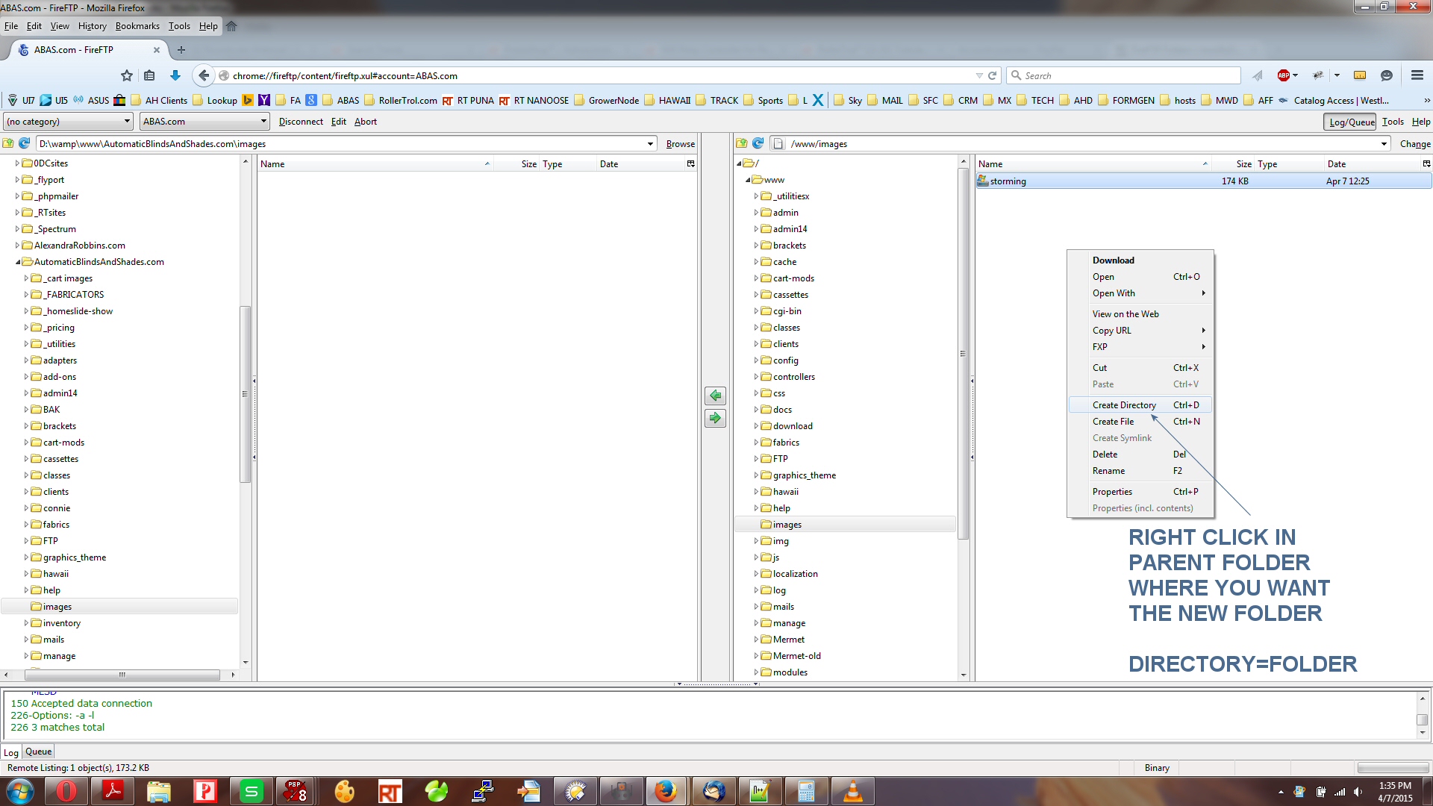Click local pane refresh icon
The width and height of the screenshot is (1433, 806).
pos(24,143)
